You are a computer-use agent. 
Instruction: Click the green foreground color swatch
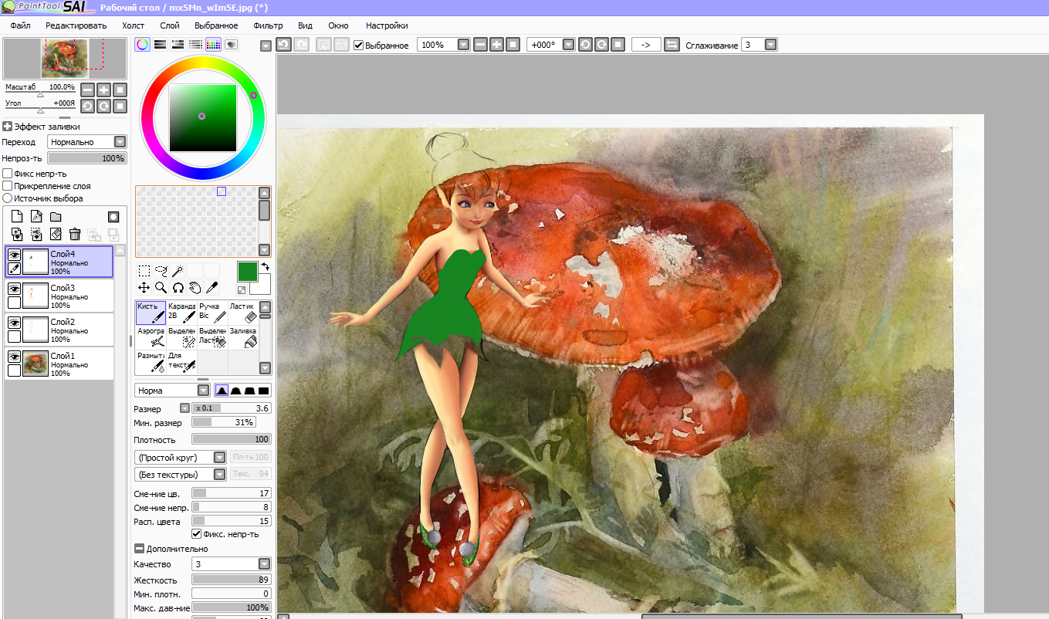click(247, 272)
